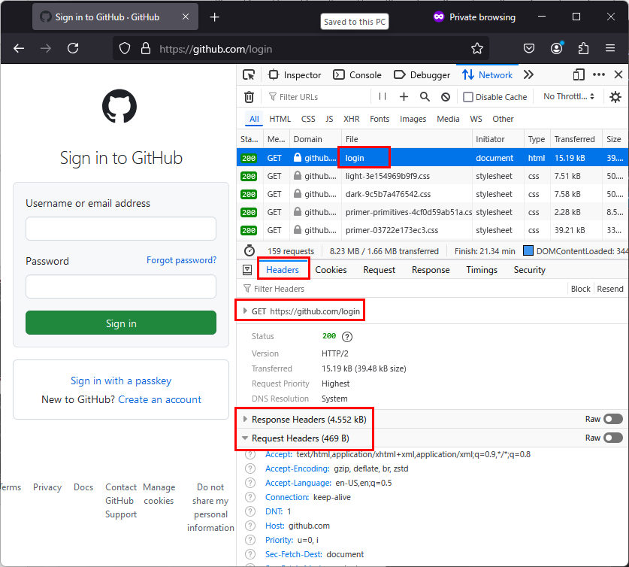Open the Privacy footer link

point(47,487)
